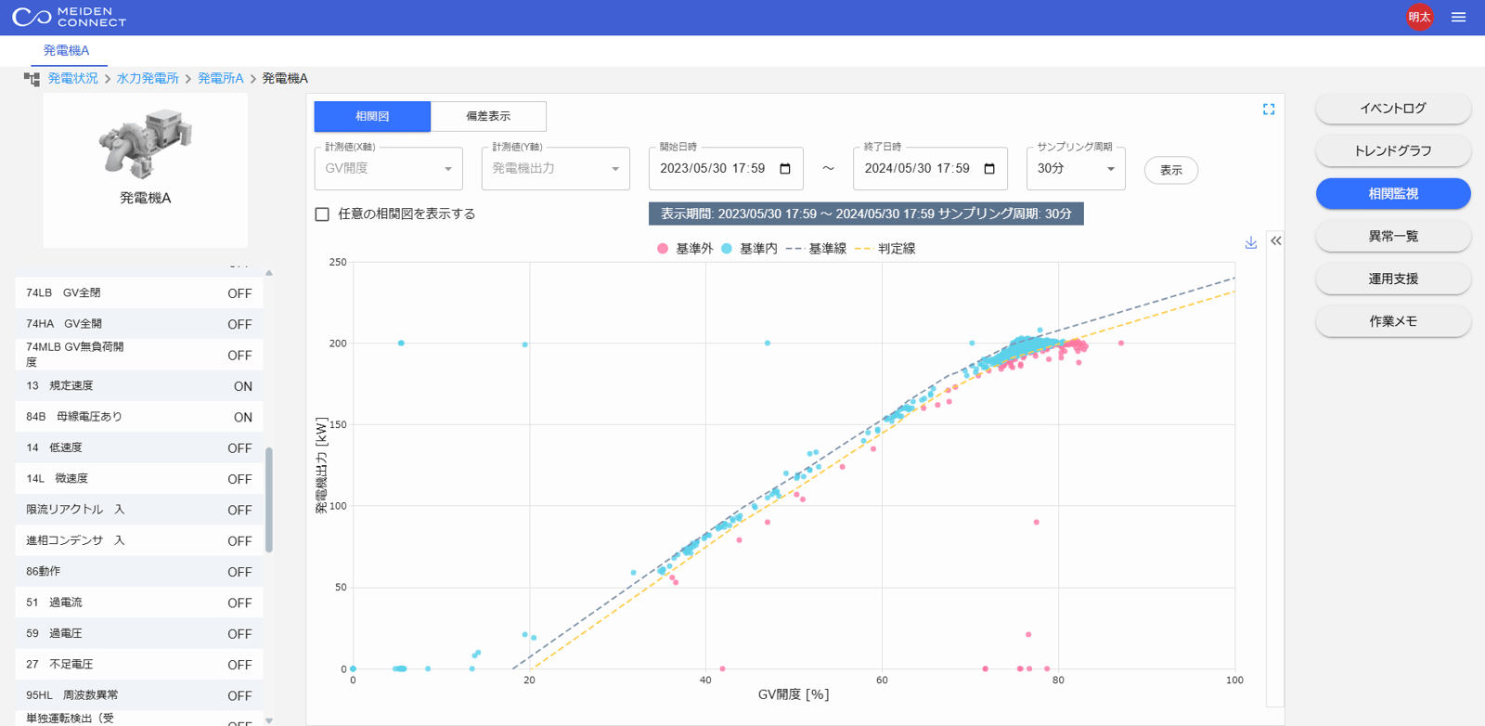Select the 74HA GV全開 row
This screenshot has width=1485, height=726.
click(x=139, y=324)
